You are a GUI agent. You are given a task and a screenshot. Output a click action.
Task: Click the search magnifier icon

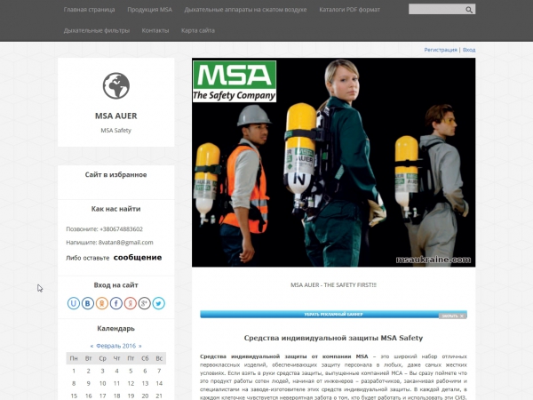coord(469,10)
